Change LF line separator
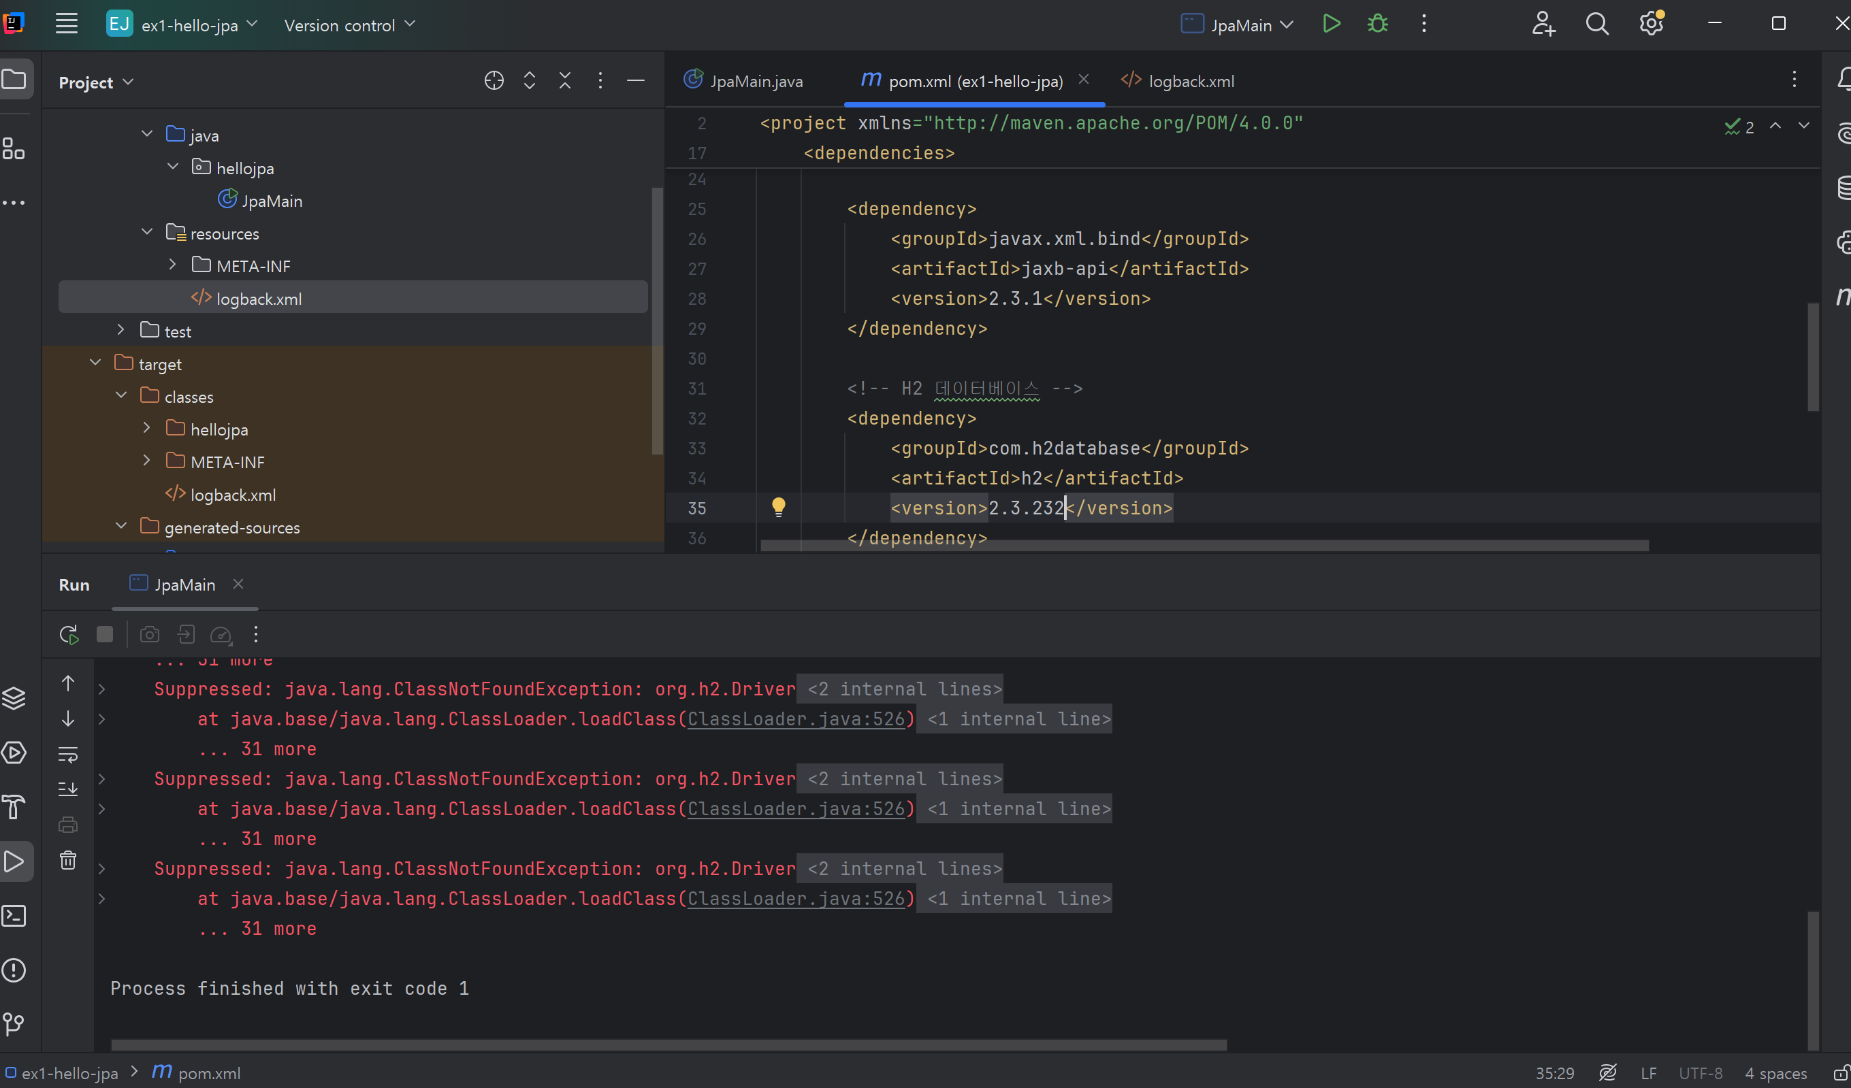The image size is (1851, 1088). click(1648, 1072)
